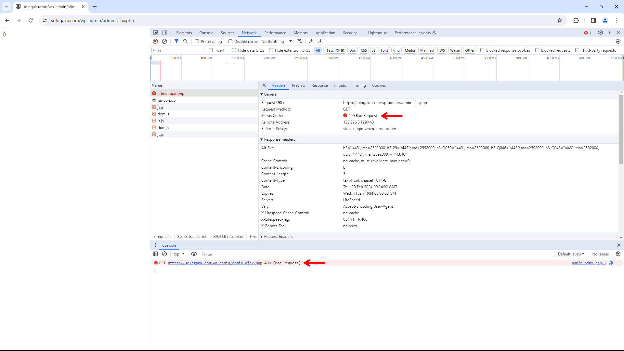Open network search magnifier icon

pyautogui.click(x=186, y=41)
